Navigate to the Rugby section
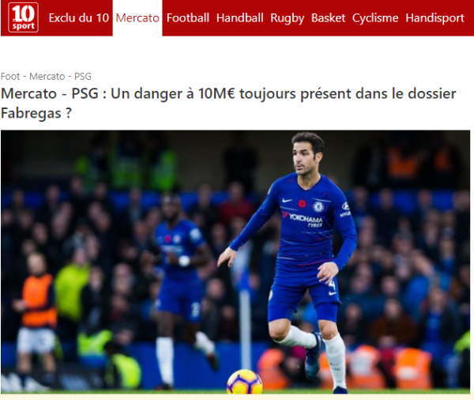 tap(288, 18)
